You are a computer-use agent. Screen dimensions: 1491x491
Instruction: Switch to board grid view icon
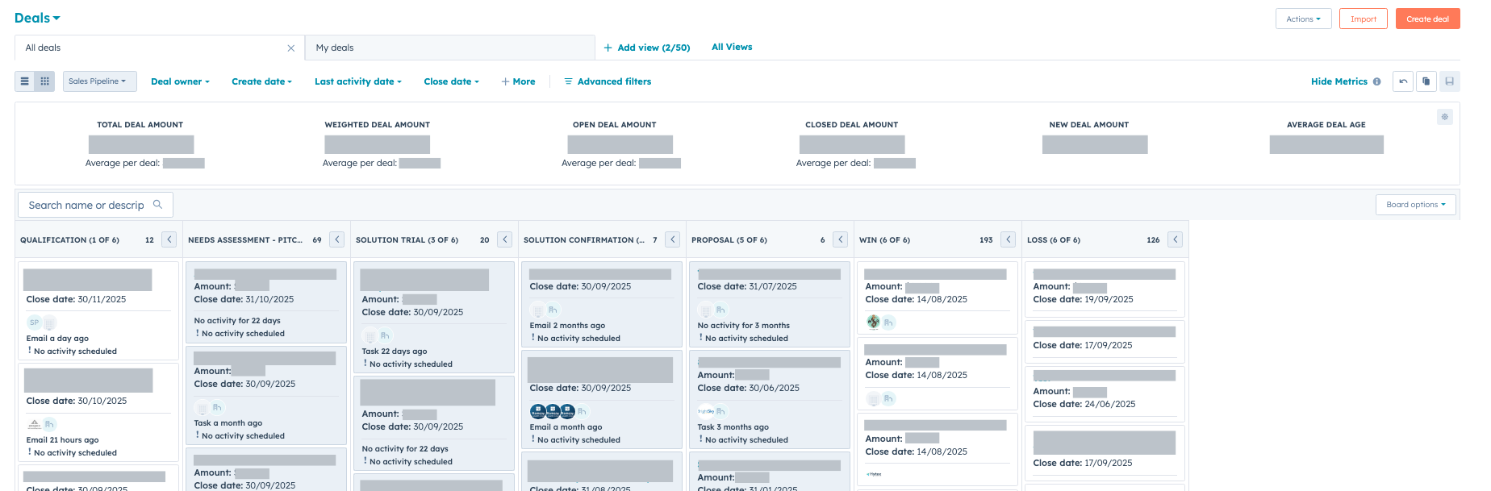coord(45,81)
